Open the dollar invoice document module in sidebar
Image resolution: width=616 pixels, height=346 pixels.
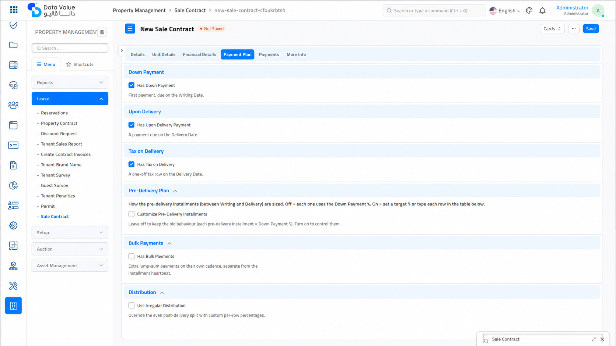(13, 165)
